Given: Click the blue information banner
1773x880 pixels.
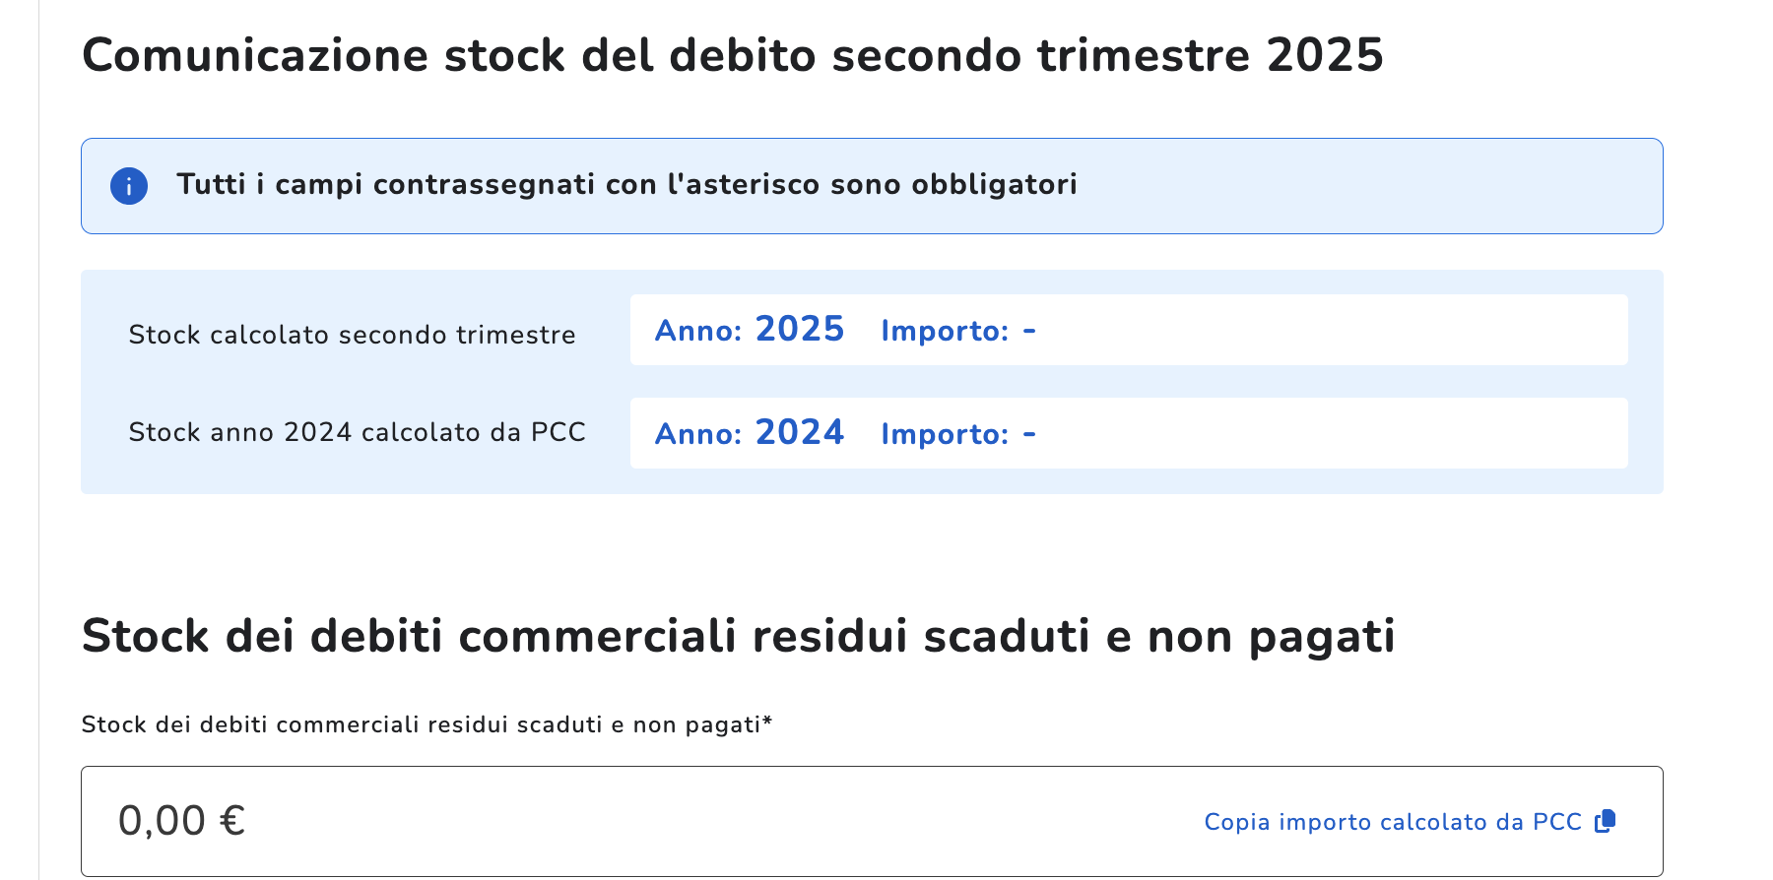Looking at the screenshot, I should pyautogui.click(x=872, y=186).
